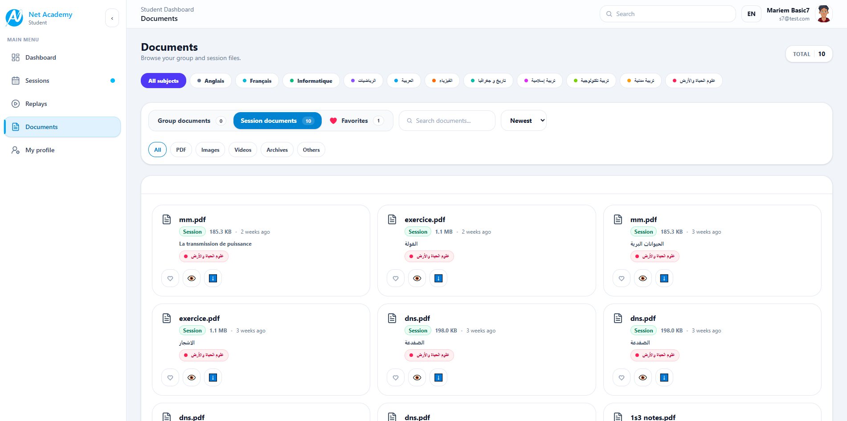Open user profile avatar at top right
Screen dimensions: 847x421
coord(823,14)
